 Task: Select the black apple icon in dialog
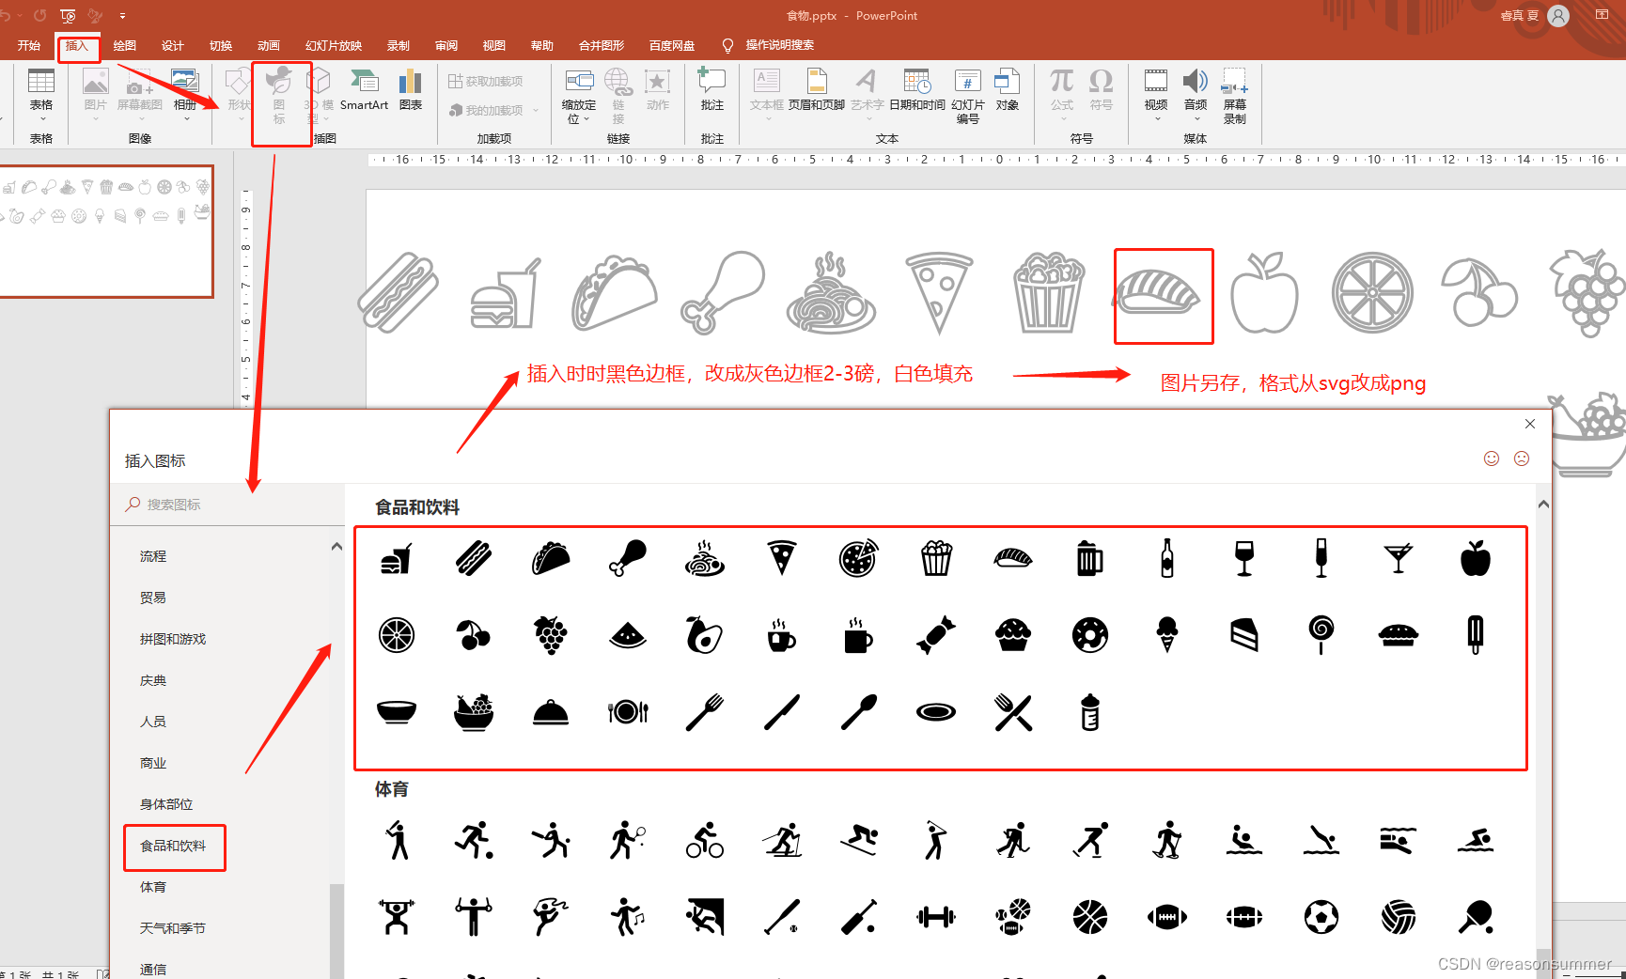tap(1476, 558)
